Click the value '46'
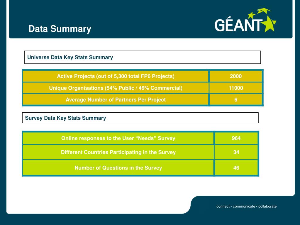 (x=236, y=168)
